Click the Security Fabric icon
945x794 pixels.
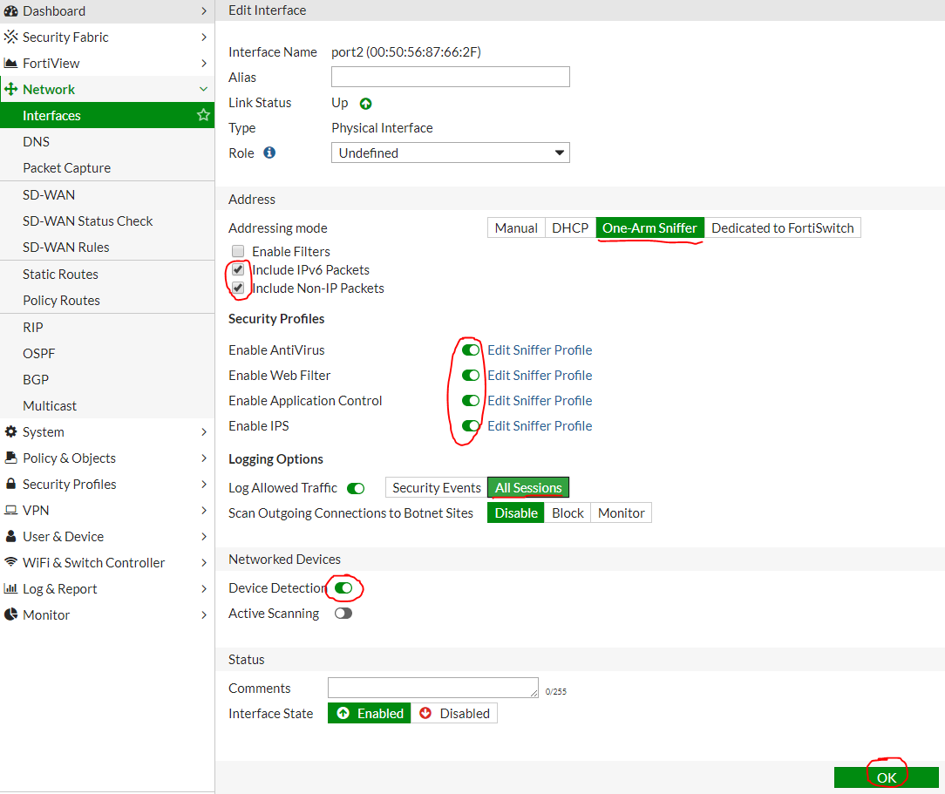(10, 37)
